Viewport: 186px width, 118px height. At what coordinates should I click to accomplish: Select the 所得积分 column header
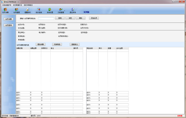pos(46,48)
